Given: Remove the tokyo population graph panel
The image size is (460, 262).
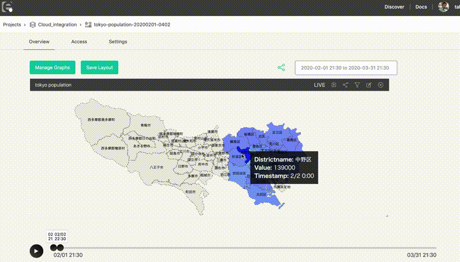Looking at the screenshot, I should (381, 85).
